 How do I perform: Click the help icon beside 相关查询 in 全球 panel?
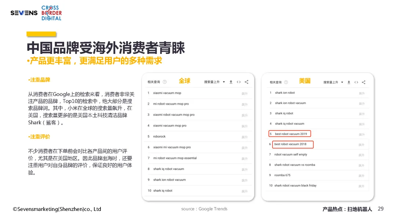tap(165, 82)
